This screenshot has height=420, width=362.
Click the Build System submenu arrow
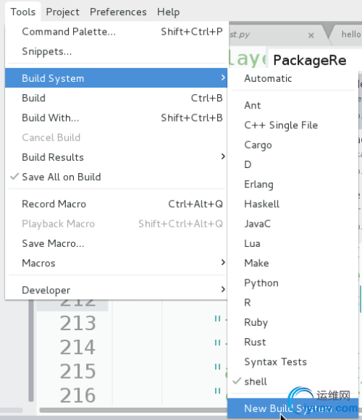click(223, 77)
